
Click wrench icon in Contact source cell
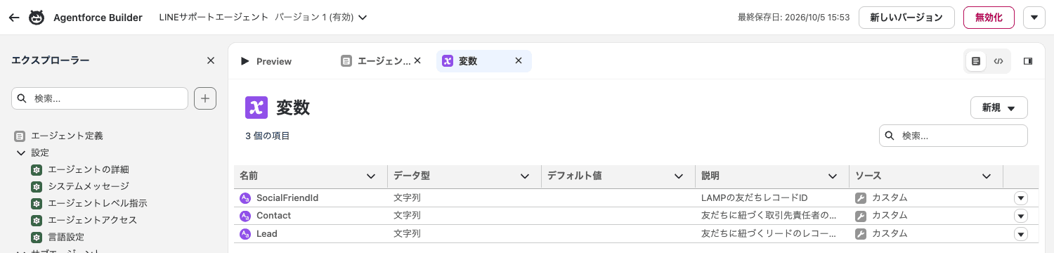tap(861, 216)
